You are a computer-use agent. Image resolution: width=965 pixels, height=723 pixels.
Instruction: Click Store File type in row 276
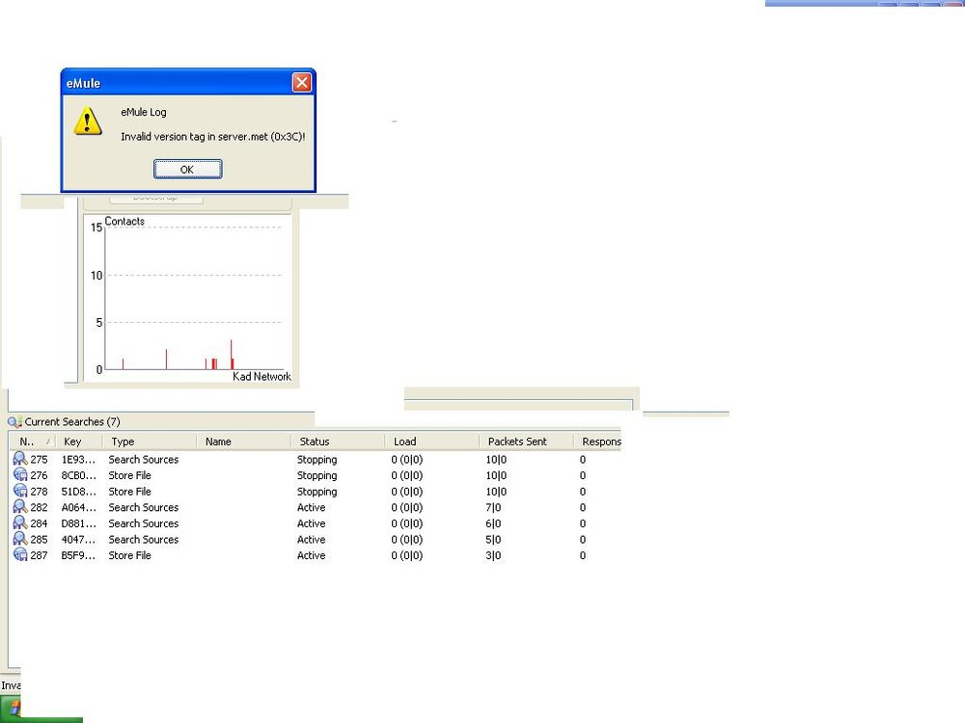130,475
